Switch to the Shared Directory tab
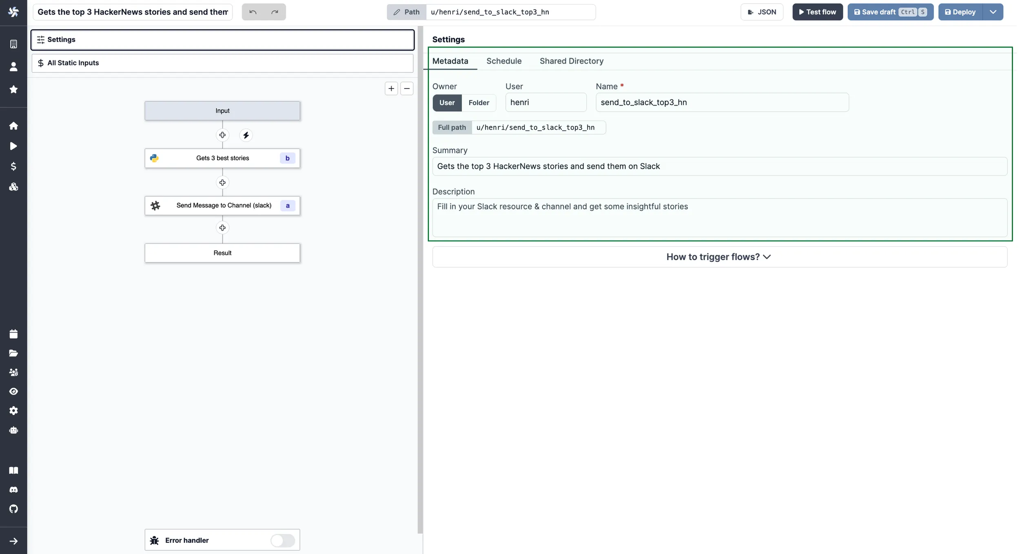Image resolution: width=1020 pixels, height=554 pixels. tap(572, 62)
